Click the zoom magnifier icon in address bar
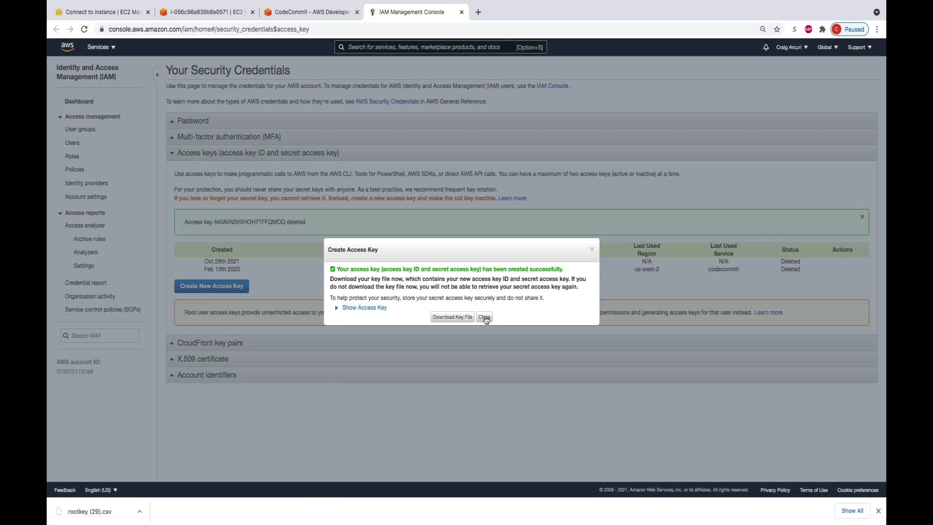933x525 pixels. pyautogui.click(x=763, y=29)
